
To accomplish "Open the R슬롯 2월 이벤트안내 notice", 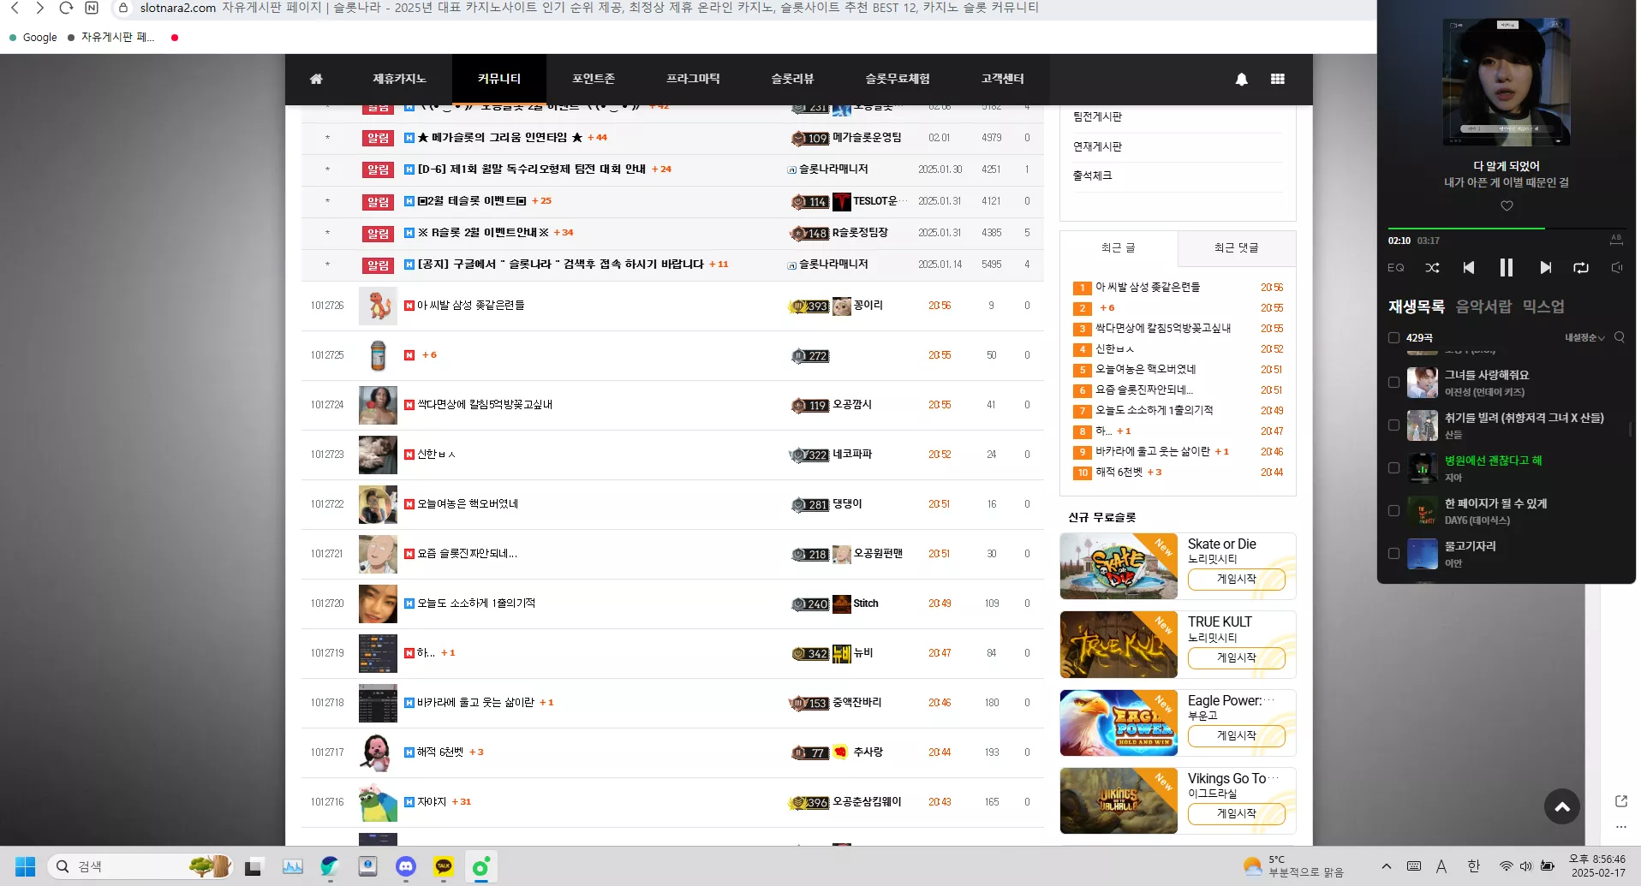I will tap(483, 233).
